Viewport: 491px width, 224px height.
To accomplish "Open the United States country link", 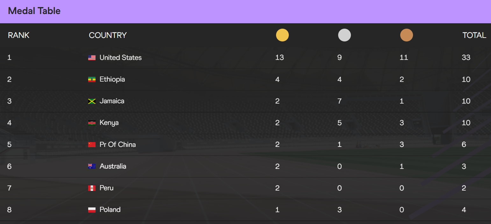I will coord(121,58).
